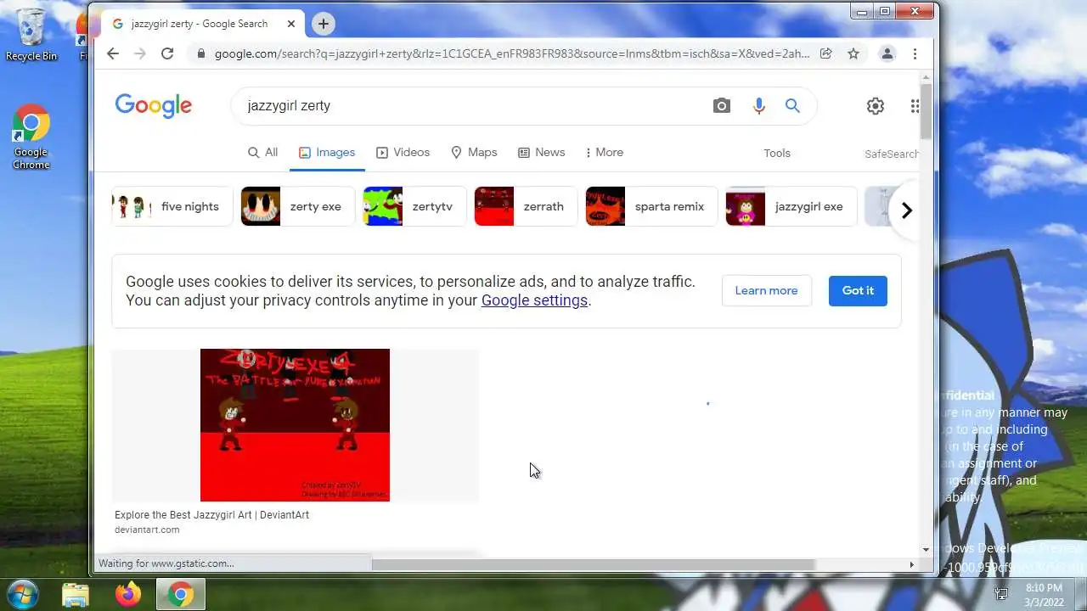
Task: Show more suggestion chips with the right chevron
Action: 906,210
